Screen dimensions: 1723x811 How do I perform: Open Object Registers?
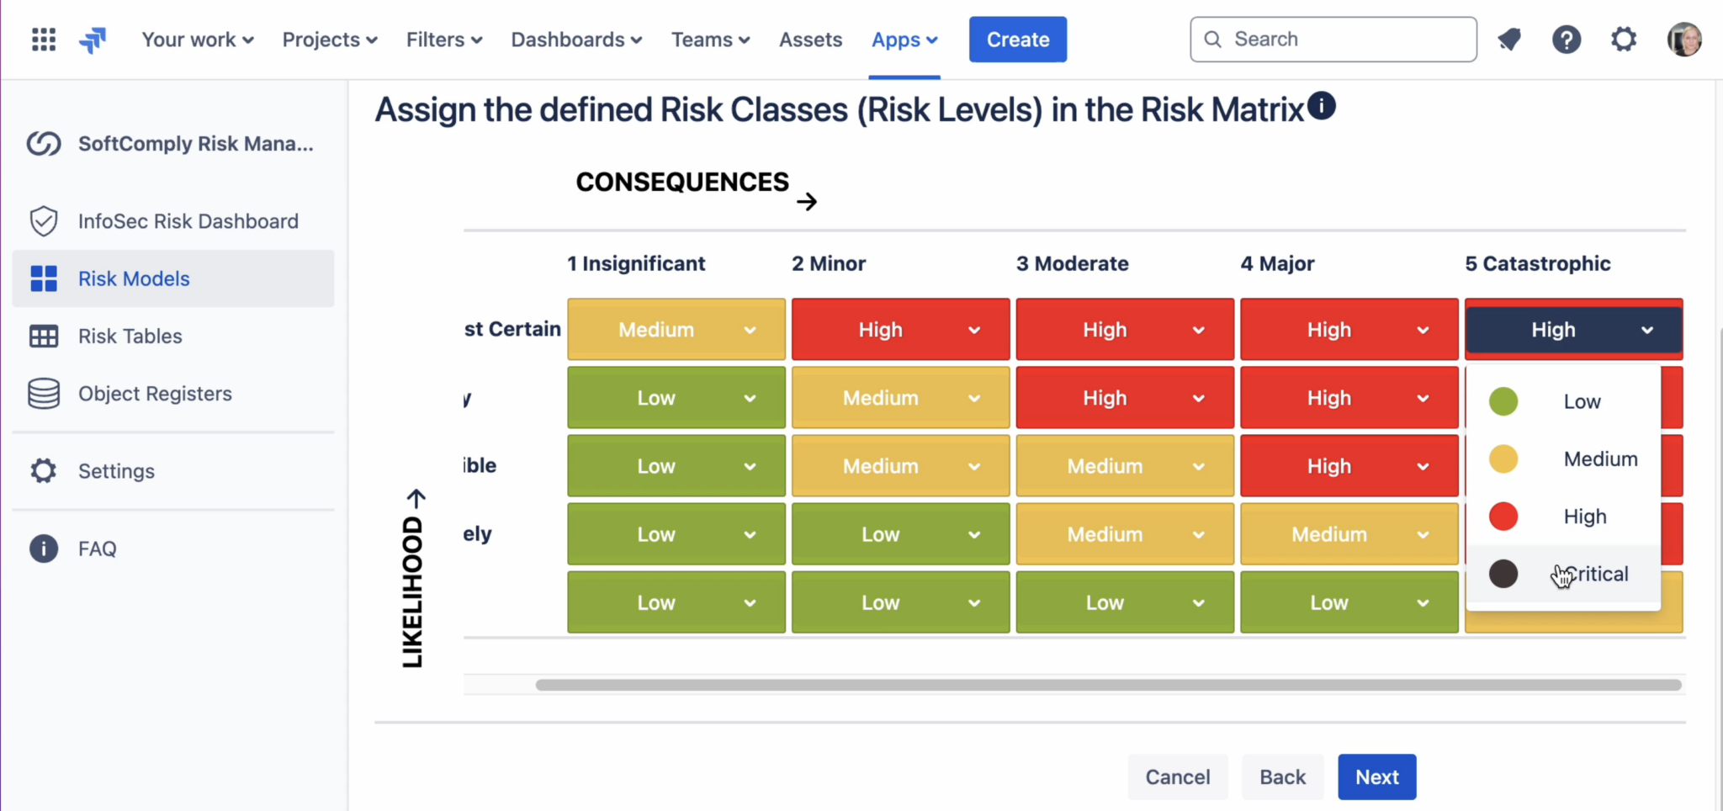click(x=155, y=393)
